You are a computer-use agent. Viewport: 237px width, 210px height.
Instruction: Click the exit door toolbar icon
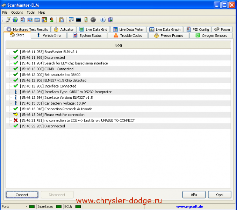110,20
